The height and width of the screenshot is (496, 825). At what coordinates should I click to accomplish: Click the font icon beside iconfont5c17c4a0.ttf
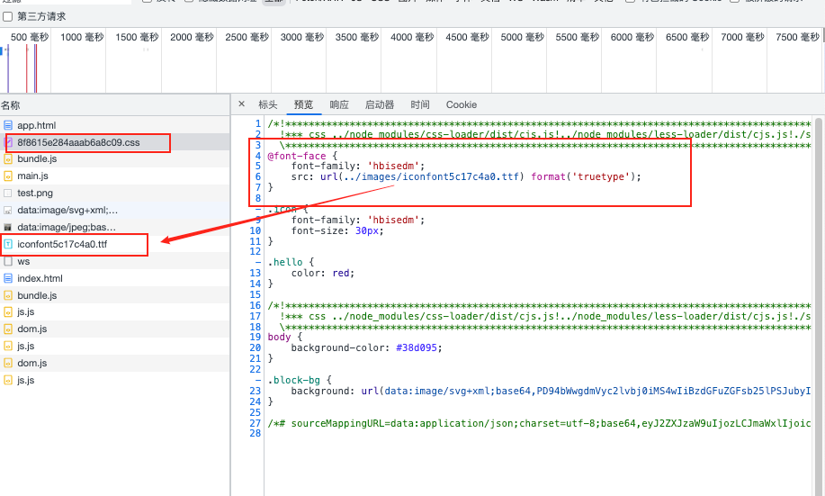(x=8, y=244)
